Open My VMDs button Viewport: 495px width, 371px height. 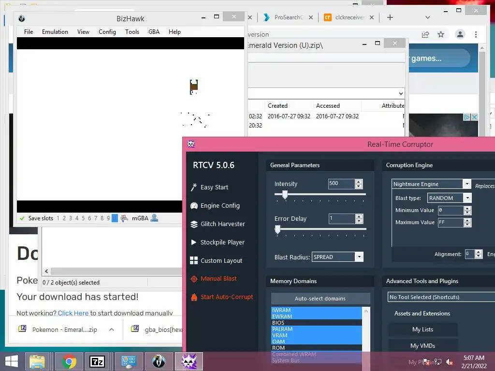click(422, 346)
